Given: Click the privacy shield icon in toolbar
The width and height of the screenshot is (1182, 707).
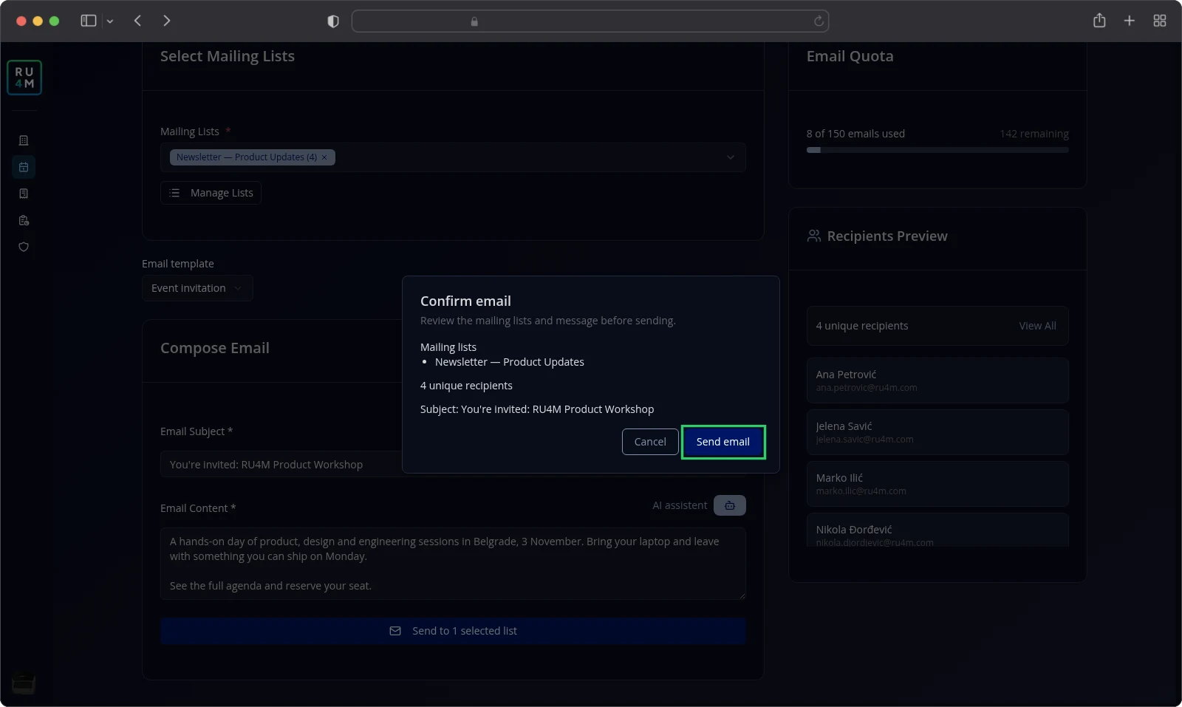Looking at the screenshot, I should [333, 21].
